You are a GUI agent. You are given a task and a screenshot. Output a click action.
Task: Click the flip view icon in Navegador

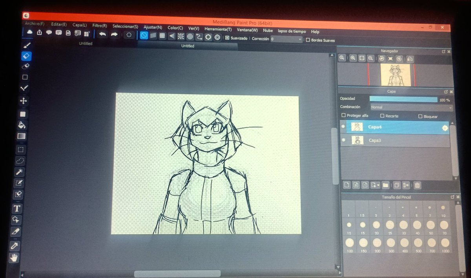(410, 59)
